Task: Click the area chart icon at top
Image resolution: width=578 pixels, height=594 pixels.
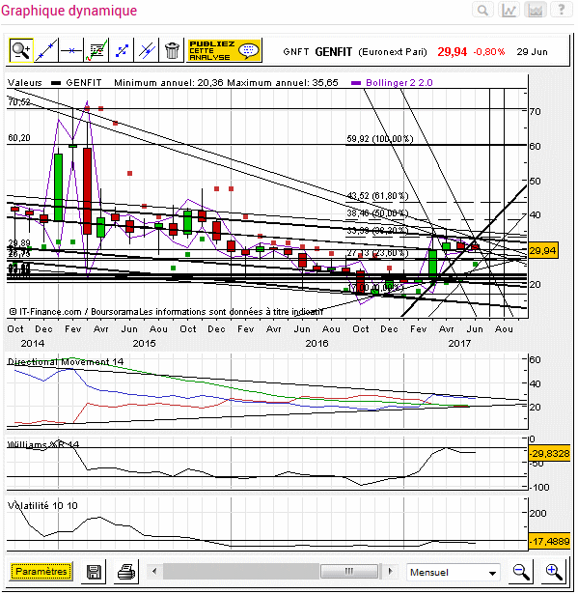Action: point(535,10)
